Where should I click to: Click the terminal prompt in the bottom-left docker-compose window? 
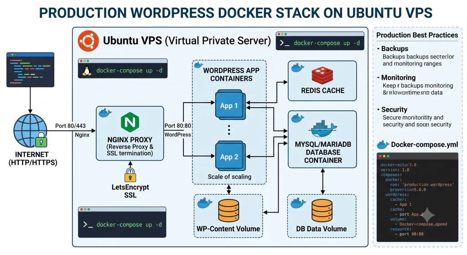(88, 224)
